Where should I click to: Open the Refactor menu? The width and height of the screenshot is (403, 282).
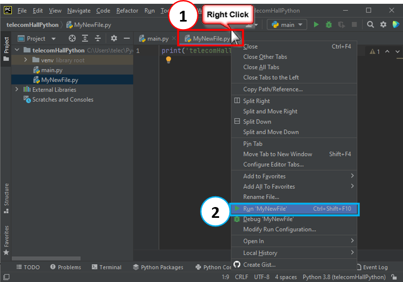(127, 11)
